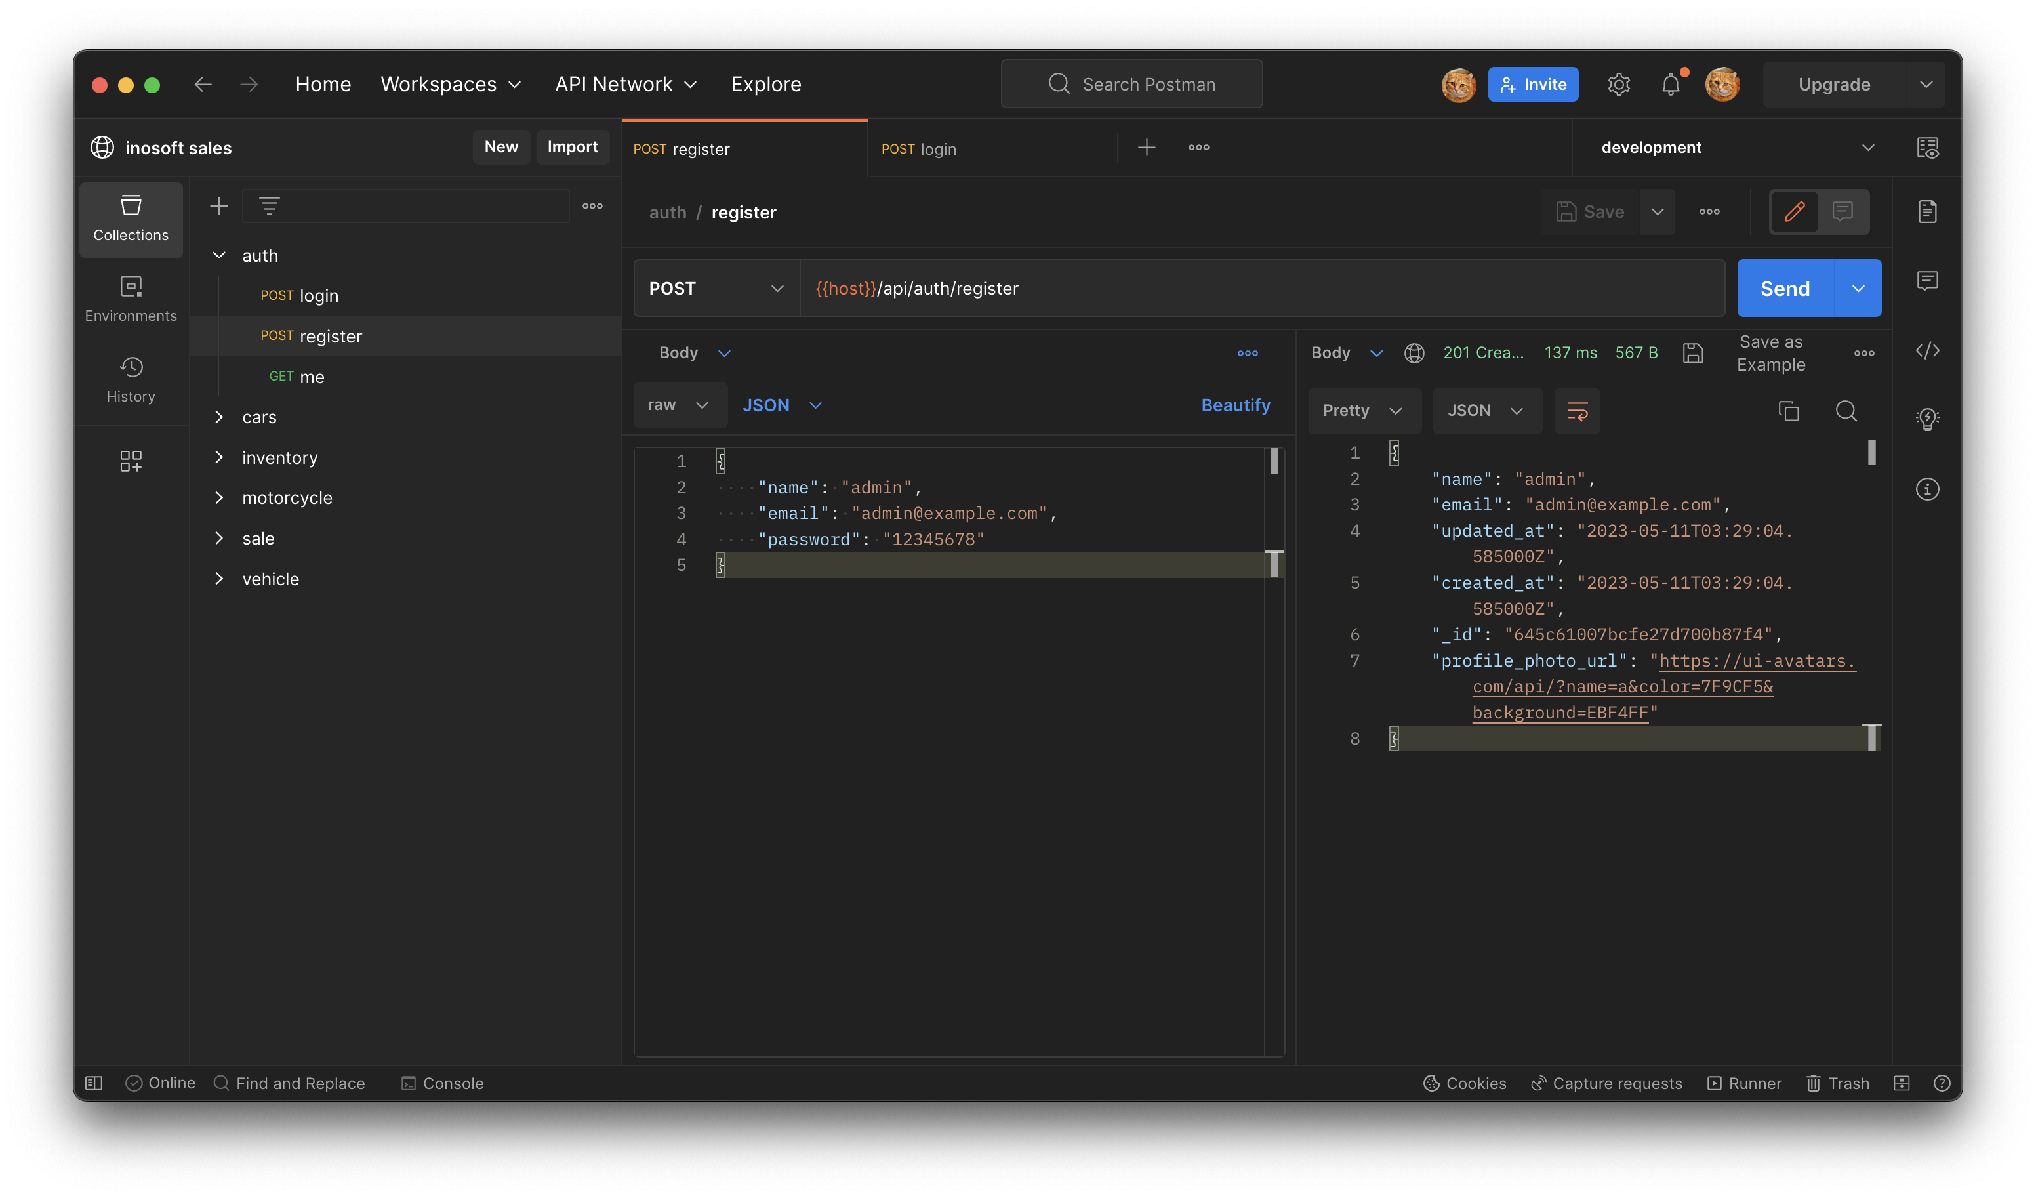Open the Home menu item
This screenshot has width=2036, height=1198.
coord(323,84)
